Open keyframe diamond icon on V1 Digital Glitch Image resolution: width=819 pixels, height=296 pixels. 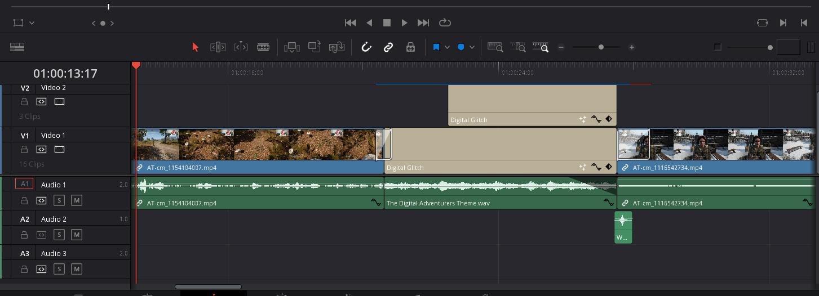[609, 167]
